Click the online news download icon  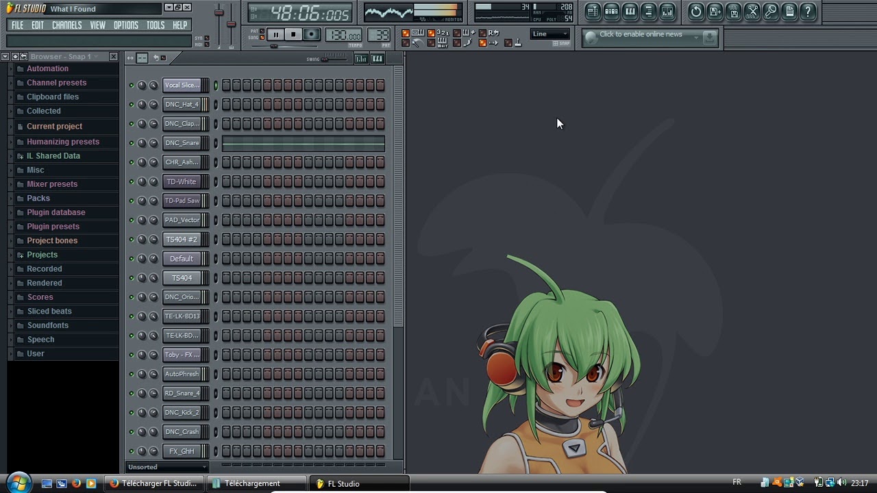[x=709, y=37]
